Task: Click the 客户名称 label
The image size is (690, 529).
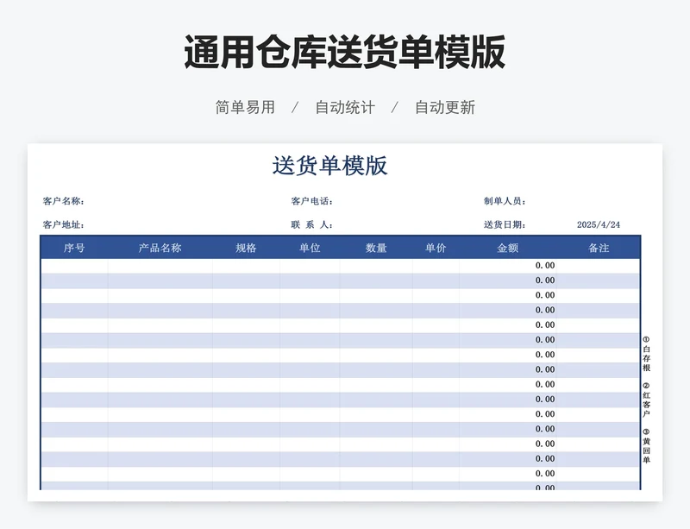Action: (63, 201)
